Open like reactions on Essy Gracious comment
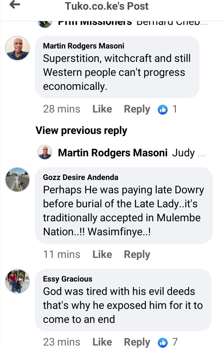Viewport: 224px width, 348px height. tap(167, 342)
